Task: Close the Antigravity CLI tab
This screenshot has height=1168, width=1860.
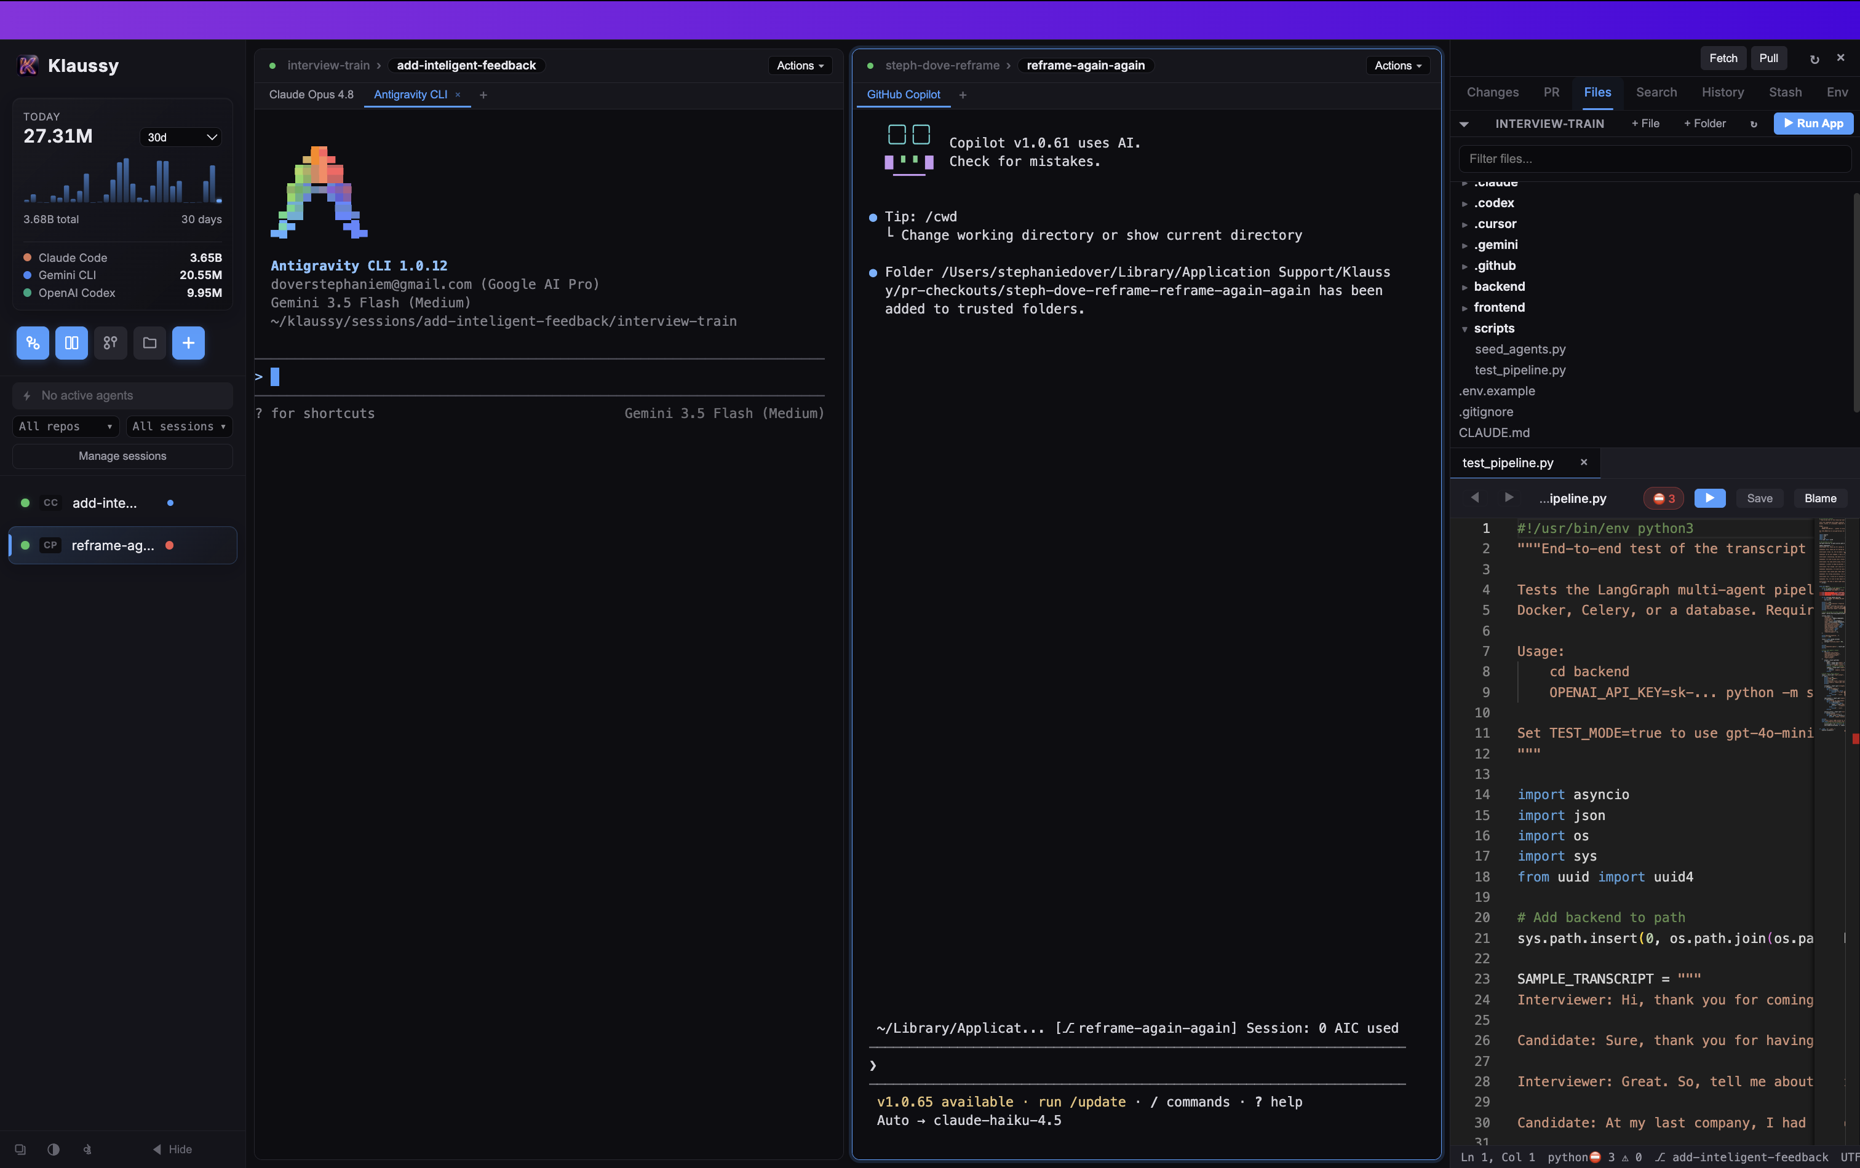Action: tap(457, 94)
